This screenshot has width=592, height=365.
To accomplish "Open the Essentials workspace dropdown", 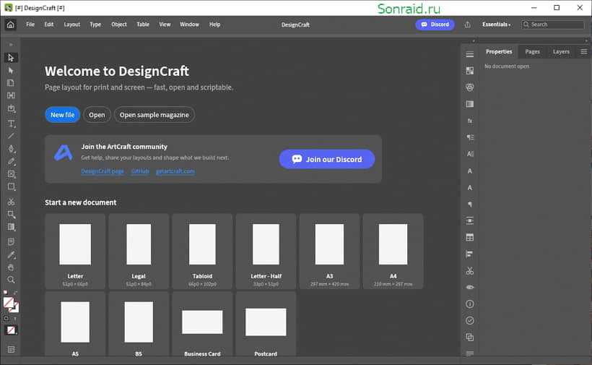I will pyautogui.click(x=496, y=25).
